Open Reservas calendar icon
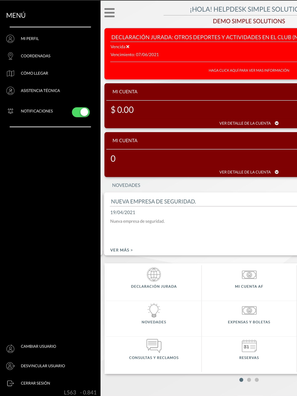297x396 pixels. pyautogui.click(x=249, y=346)
